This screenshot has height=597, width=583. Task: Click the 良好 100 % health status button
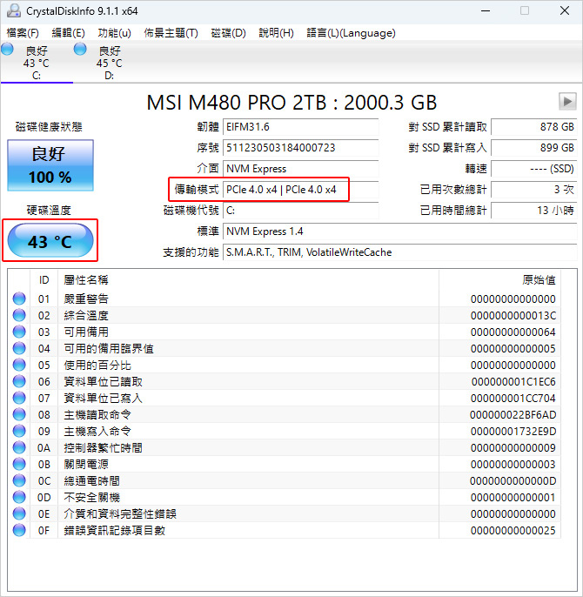point(50,165)
